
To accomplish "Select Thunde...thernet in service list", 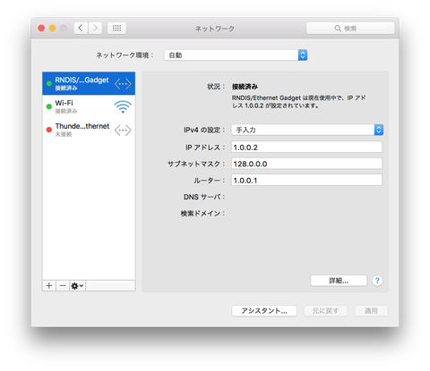I will pos(89,130).
